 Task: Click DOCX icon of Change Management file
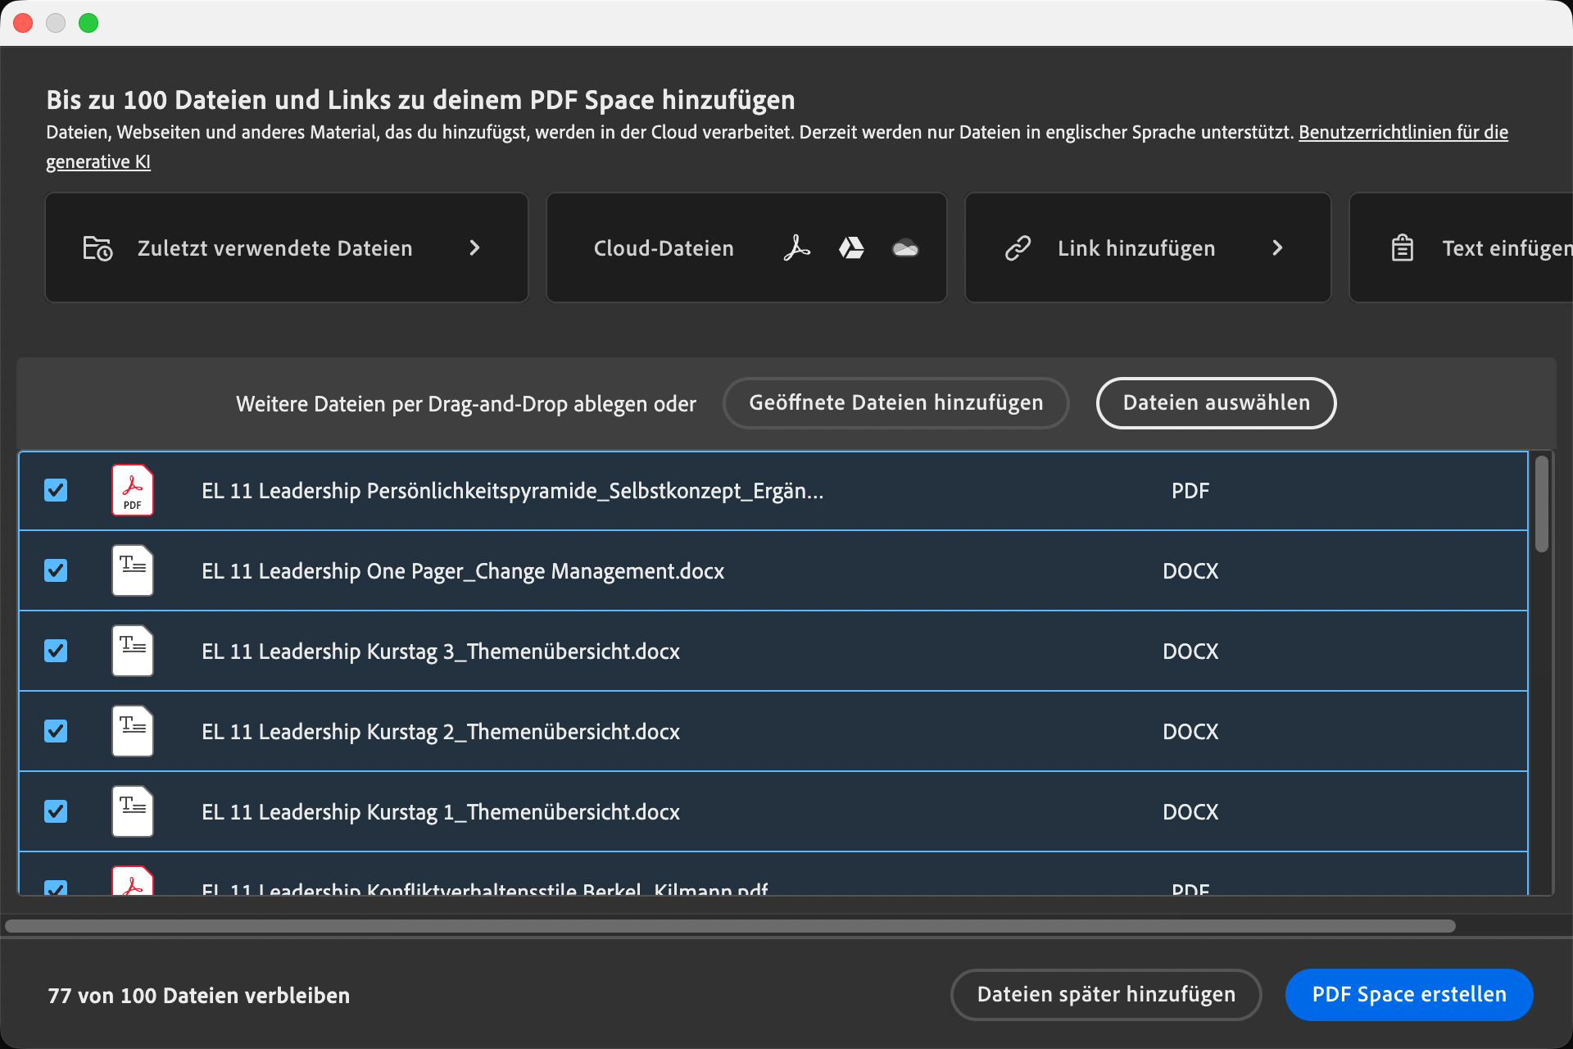133,570
